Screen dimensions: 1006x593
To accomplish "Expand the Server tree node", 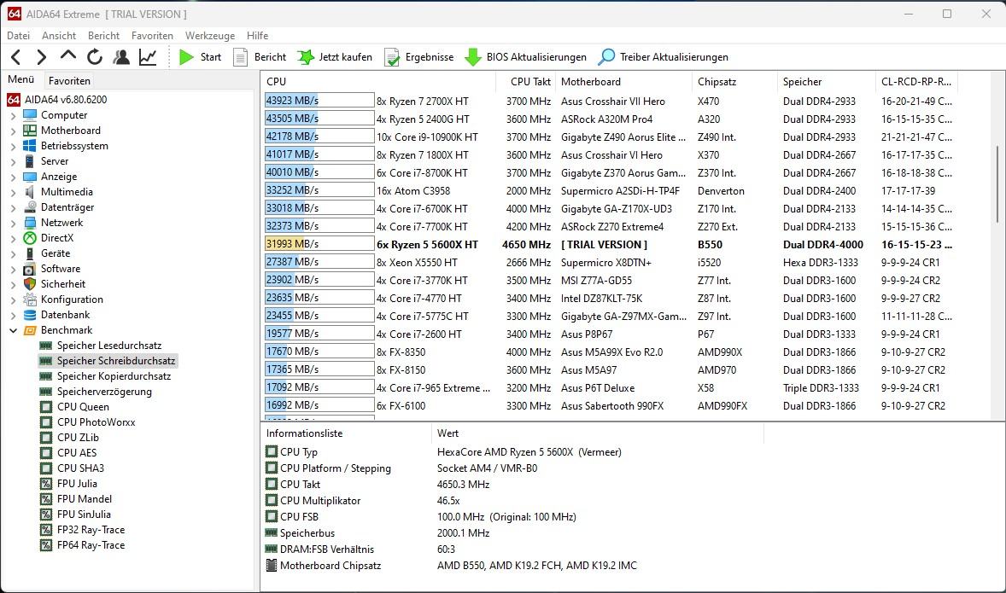I will pos(14,162).
